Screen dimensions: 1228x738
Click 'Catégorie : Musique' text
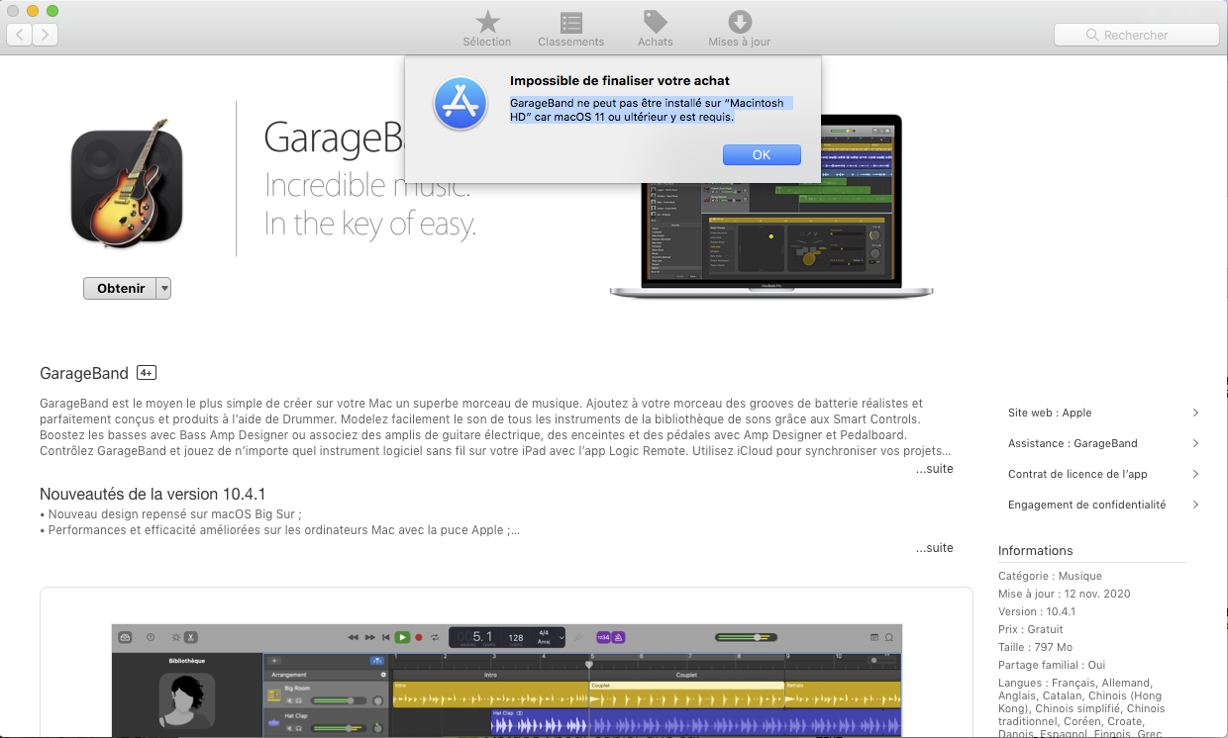(x=1050, y=576)
